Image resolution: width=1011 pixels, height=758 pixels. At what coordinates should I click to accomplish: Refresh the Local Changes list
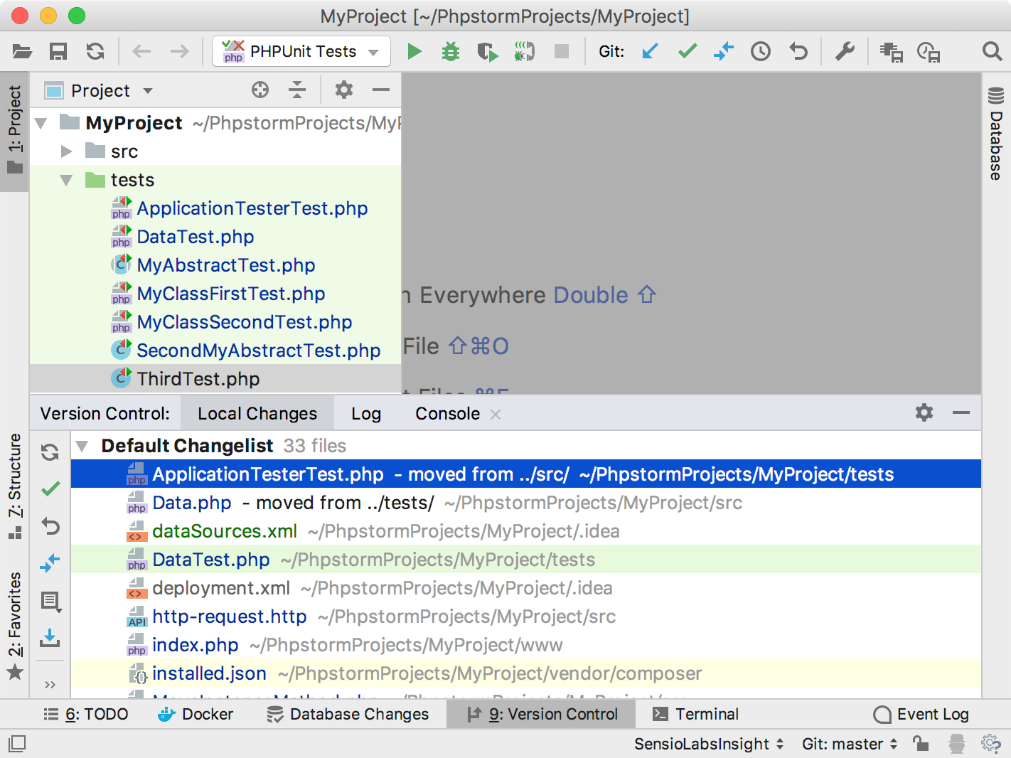pos(50,452)
